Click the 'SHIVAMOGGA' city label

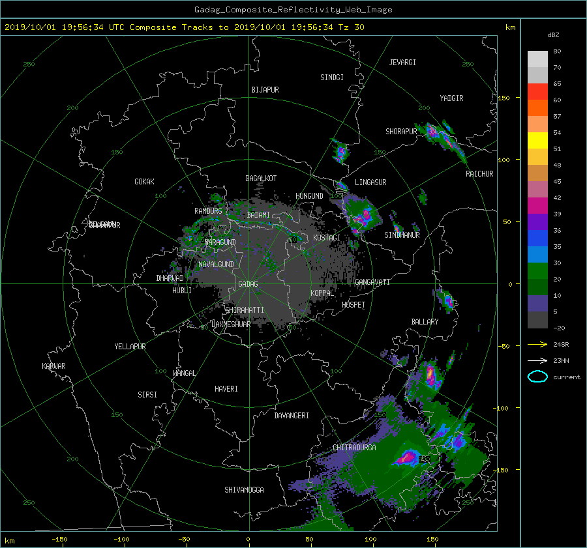click(x=244, y=490)
